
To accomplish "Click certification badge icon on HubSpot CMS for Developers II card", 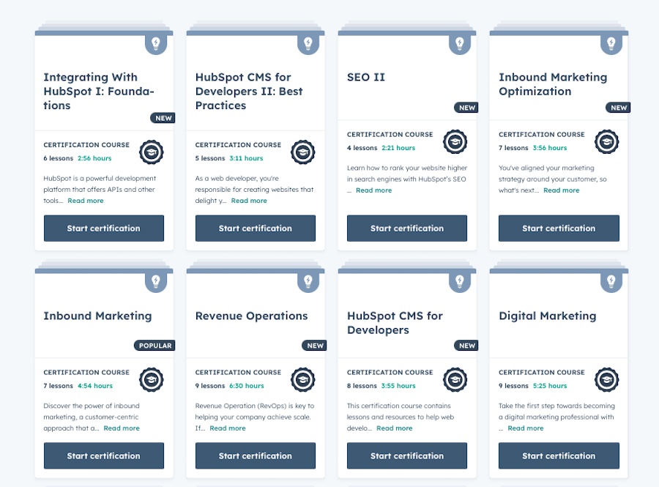I will coord(303,152).
